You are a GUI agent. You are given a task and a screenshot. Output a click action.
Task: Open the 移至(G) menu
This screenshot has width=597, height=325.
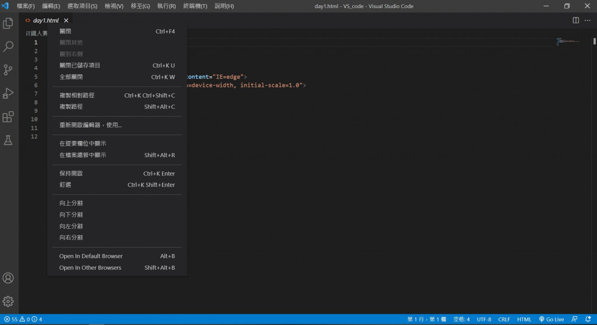(140, 6)
